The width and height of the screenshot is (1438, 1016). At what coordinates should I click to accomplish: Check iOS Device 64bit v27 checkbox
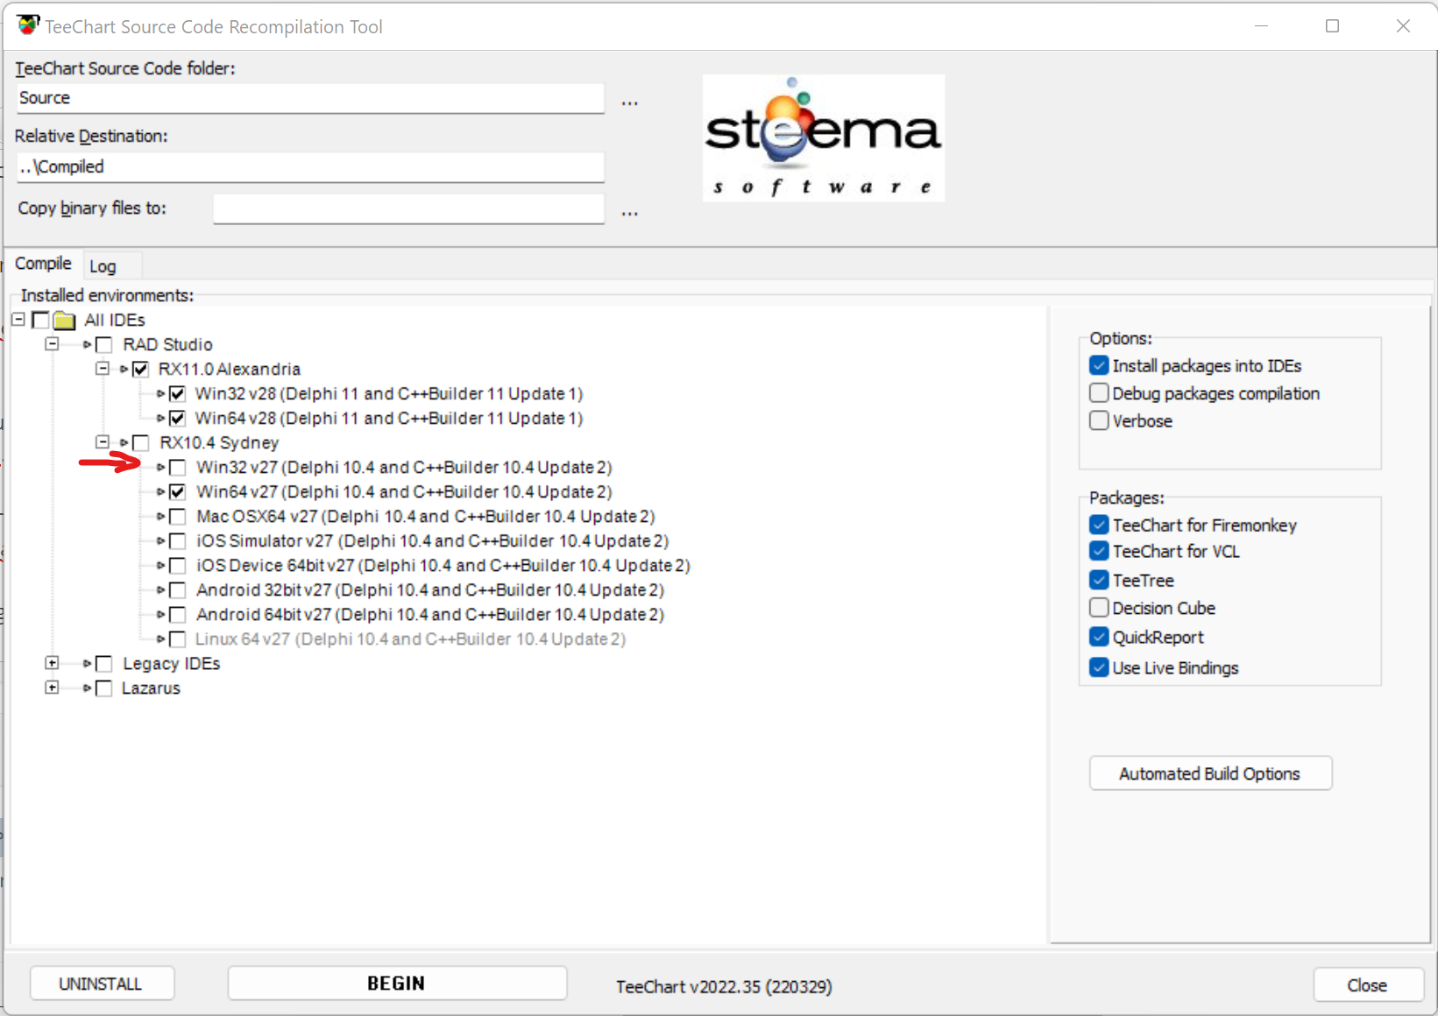[x=178, y=565]
